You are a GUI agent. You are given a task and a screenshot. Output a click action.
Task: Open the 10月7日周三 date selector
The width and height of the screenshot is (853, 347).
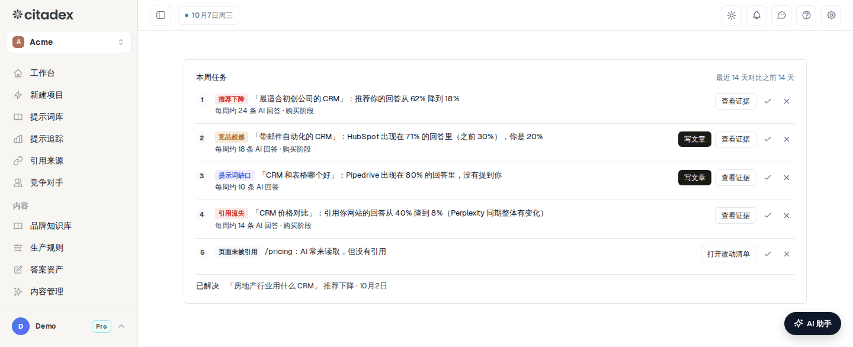(209, 15)
